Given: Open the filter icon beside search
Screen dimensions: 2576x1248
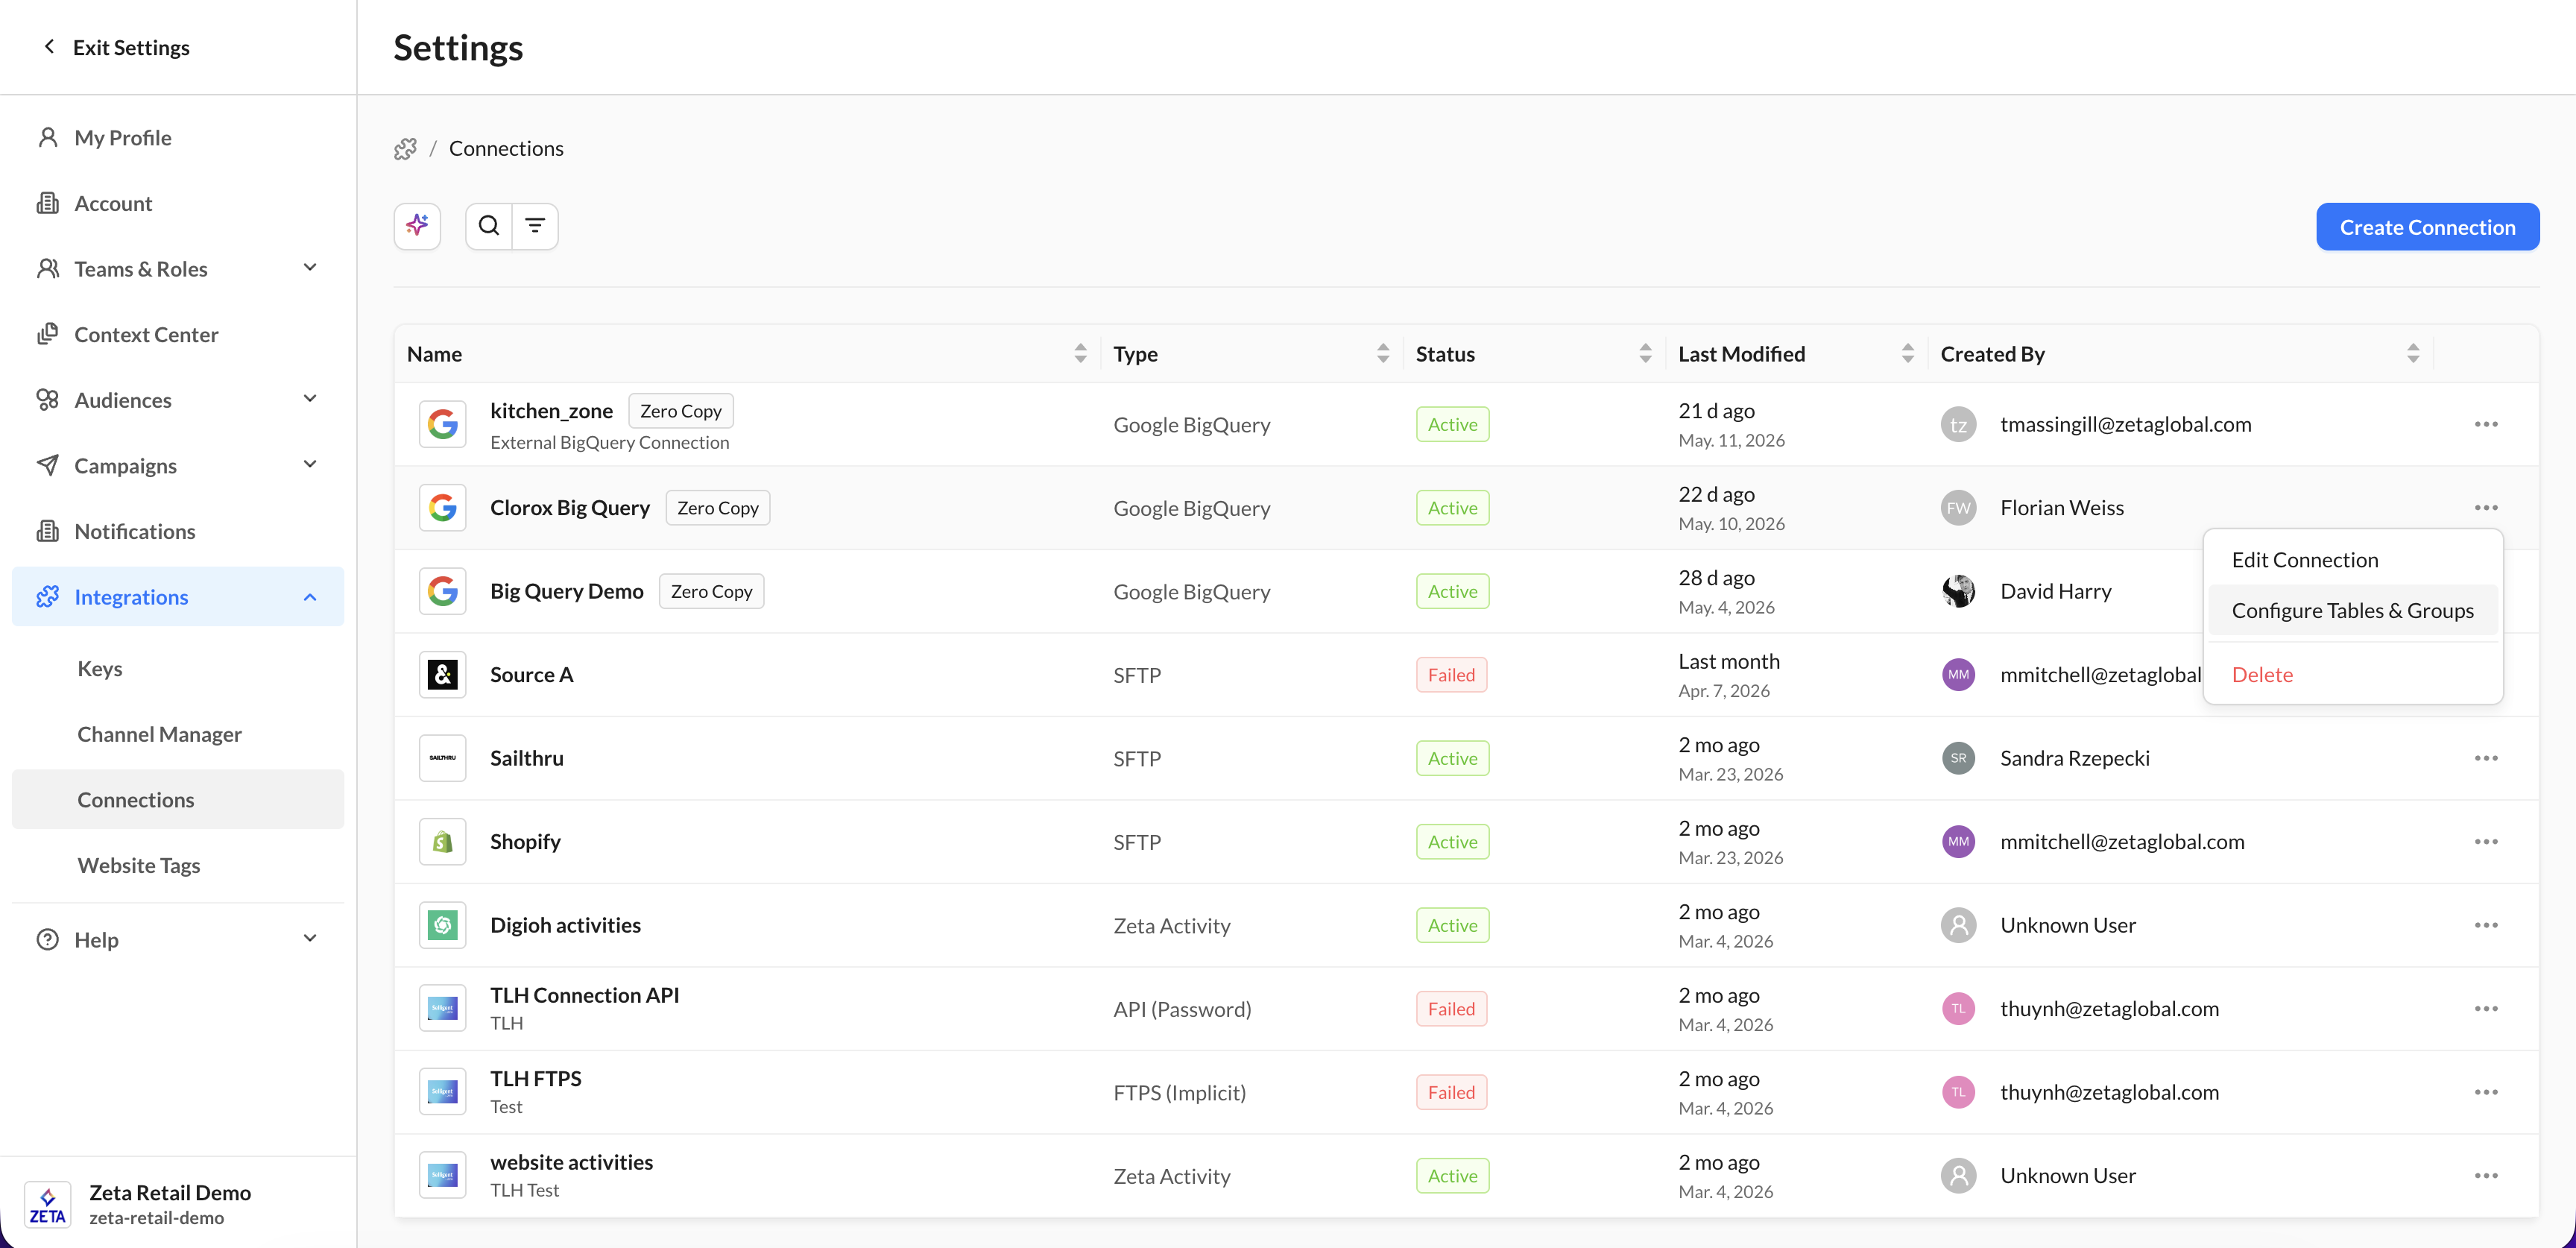Looking at the screenshot, I should tap(535, 226).
